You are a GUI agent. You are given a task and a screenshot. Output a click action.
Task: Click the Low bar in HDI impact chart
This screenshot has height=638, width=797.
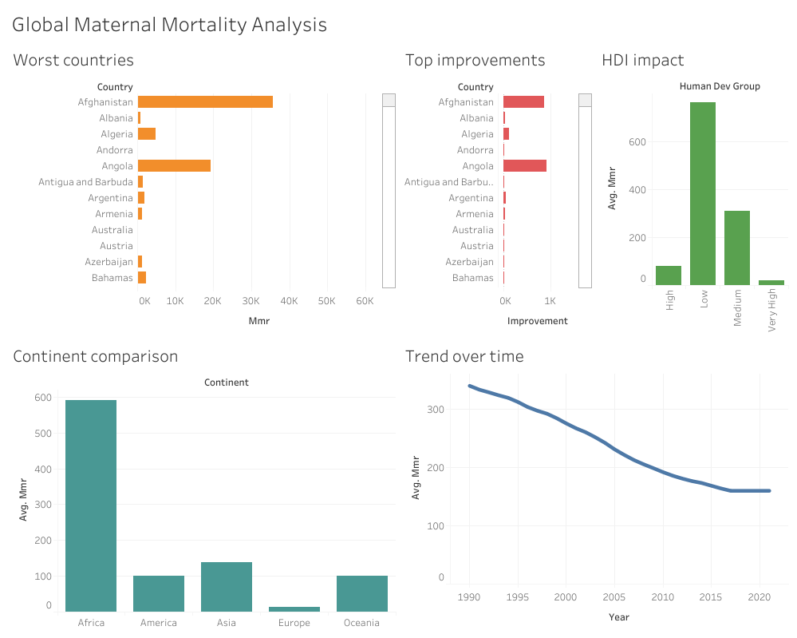point(703,194)
